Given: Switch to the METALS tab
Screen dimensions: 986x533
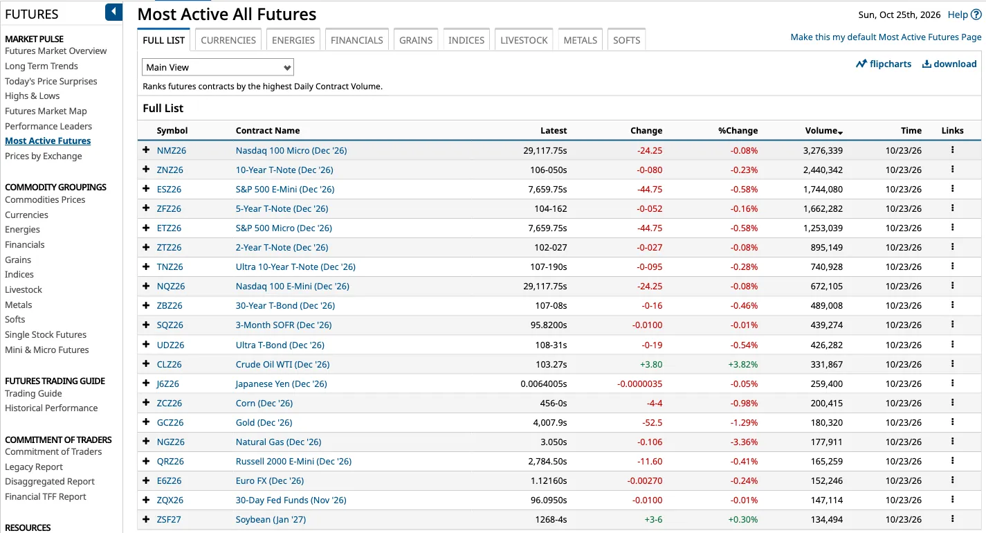Looking at the screenshot, I should [580, 40].
